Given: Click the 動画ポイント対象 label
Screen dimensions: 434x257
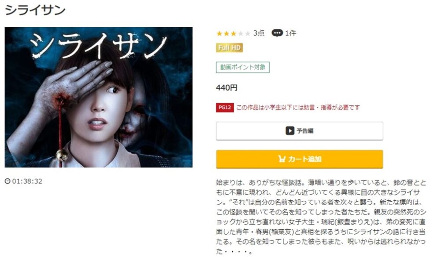Looking at the screenshot, I should [x=243, y=67].
